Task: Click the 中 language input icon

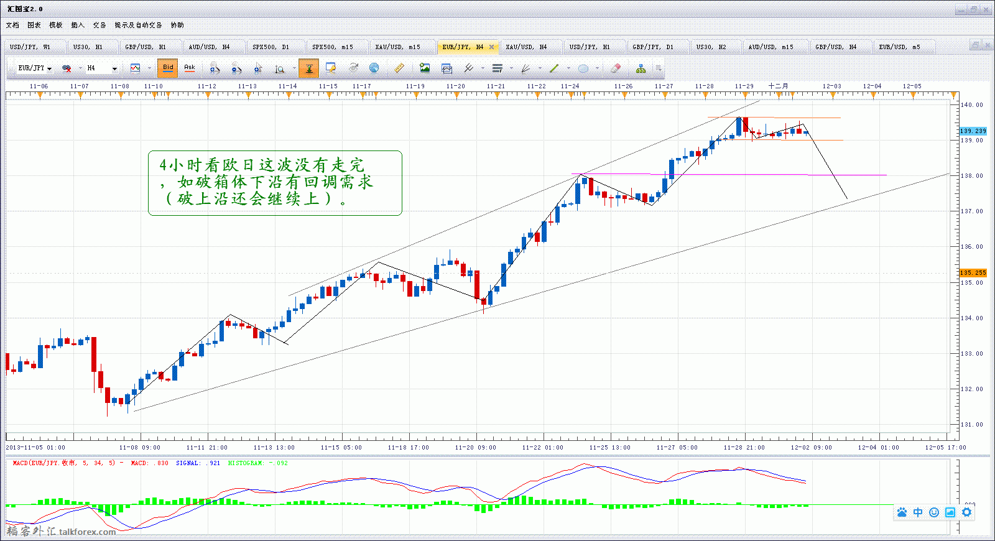Action: pyautogui.click(x=918, y=512)
